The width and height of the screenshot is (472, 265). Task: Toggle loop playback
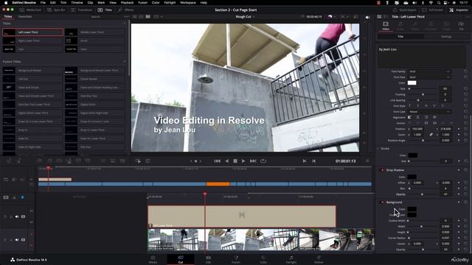click(263, 161)
